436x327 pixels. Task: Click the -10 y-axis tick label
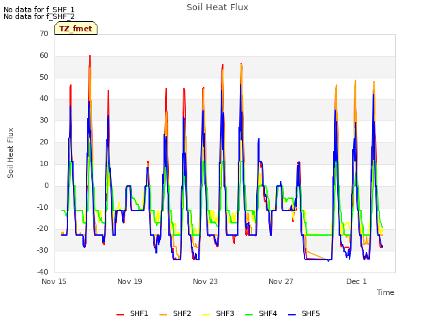click(42, 207)
